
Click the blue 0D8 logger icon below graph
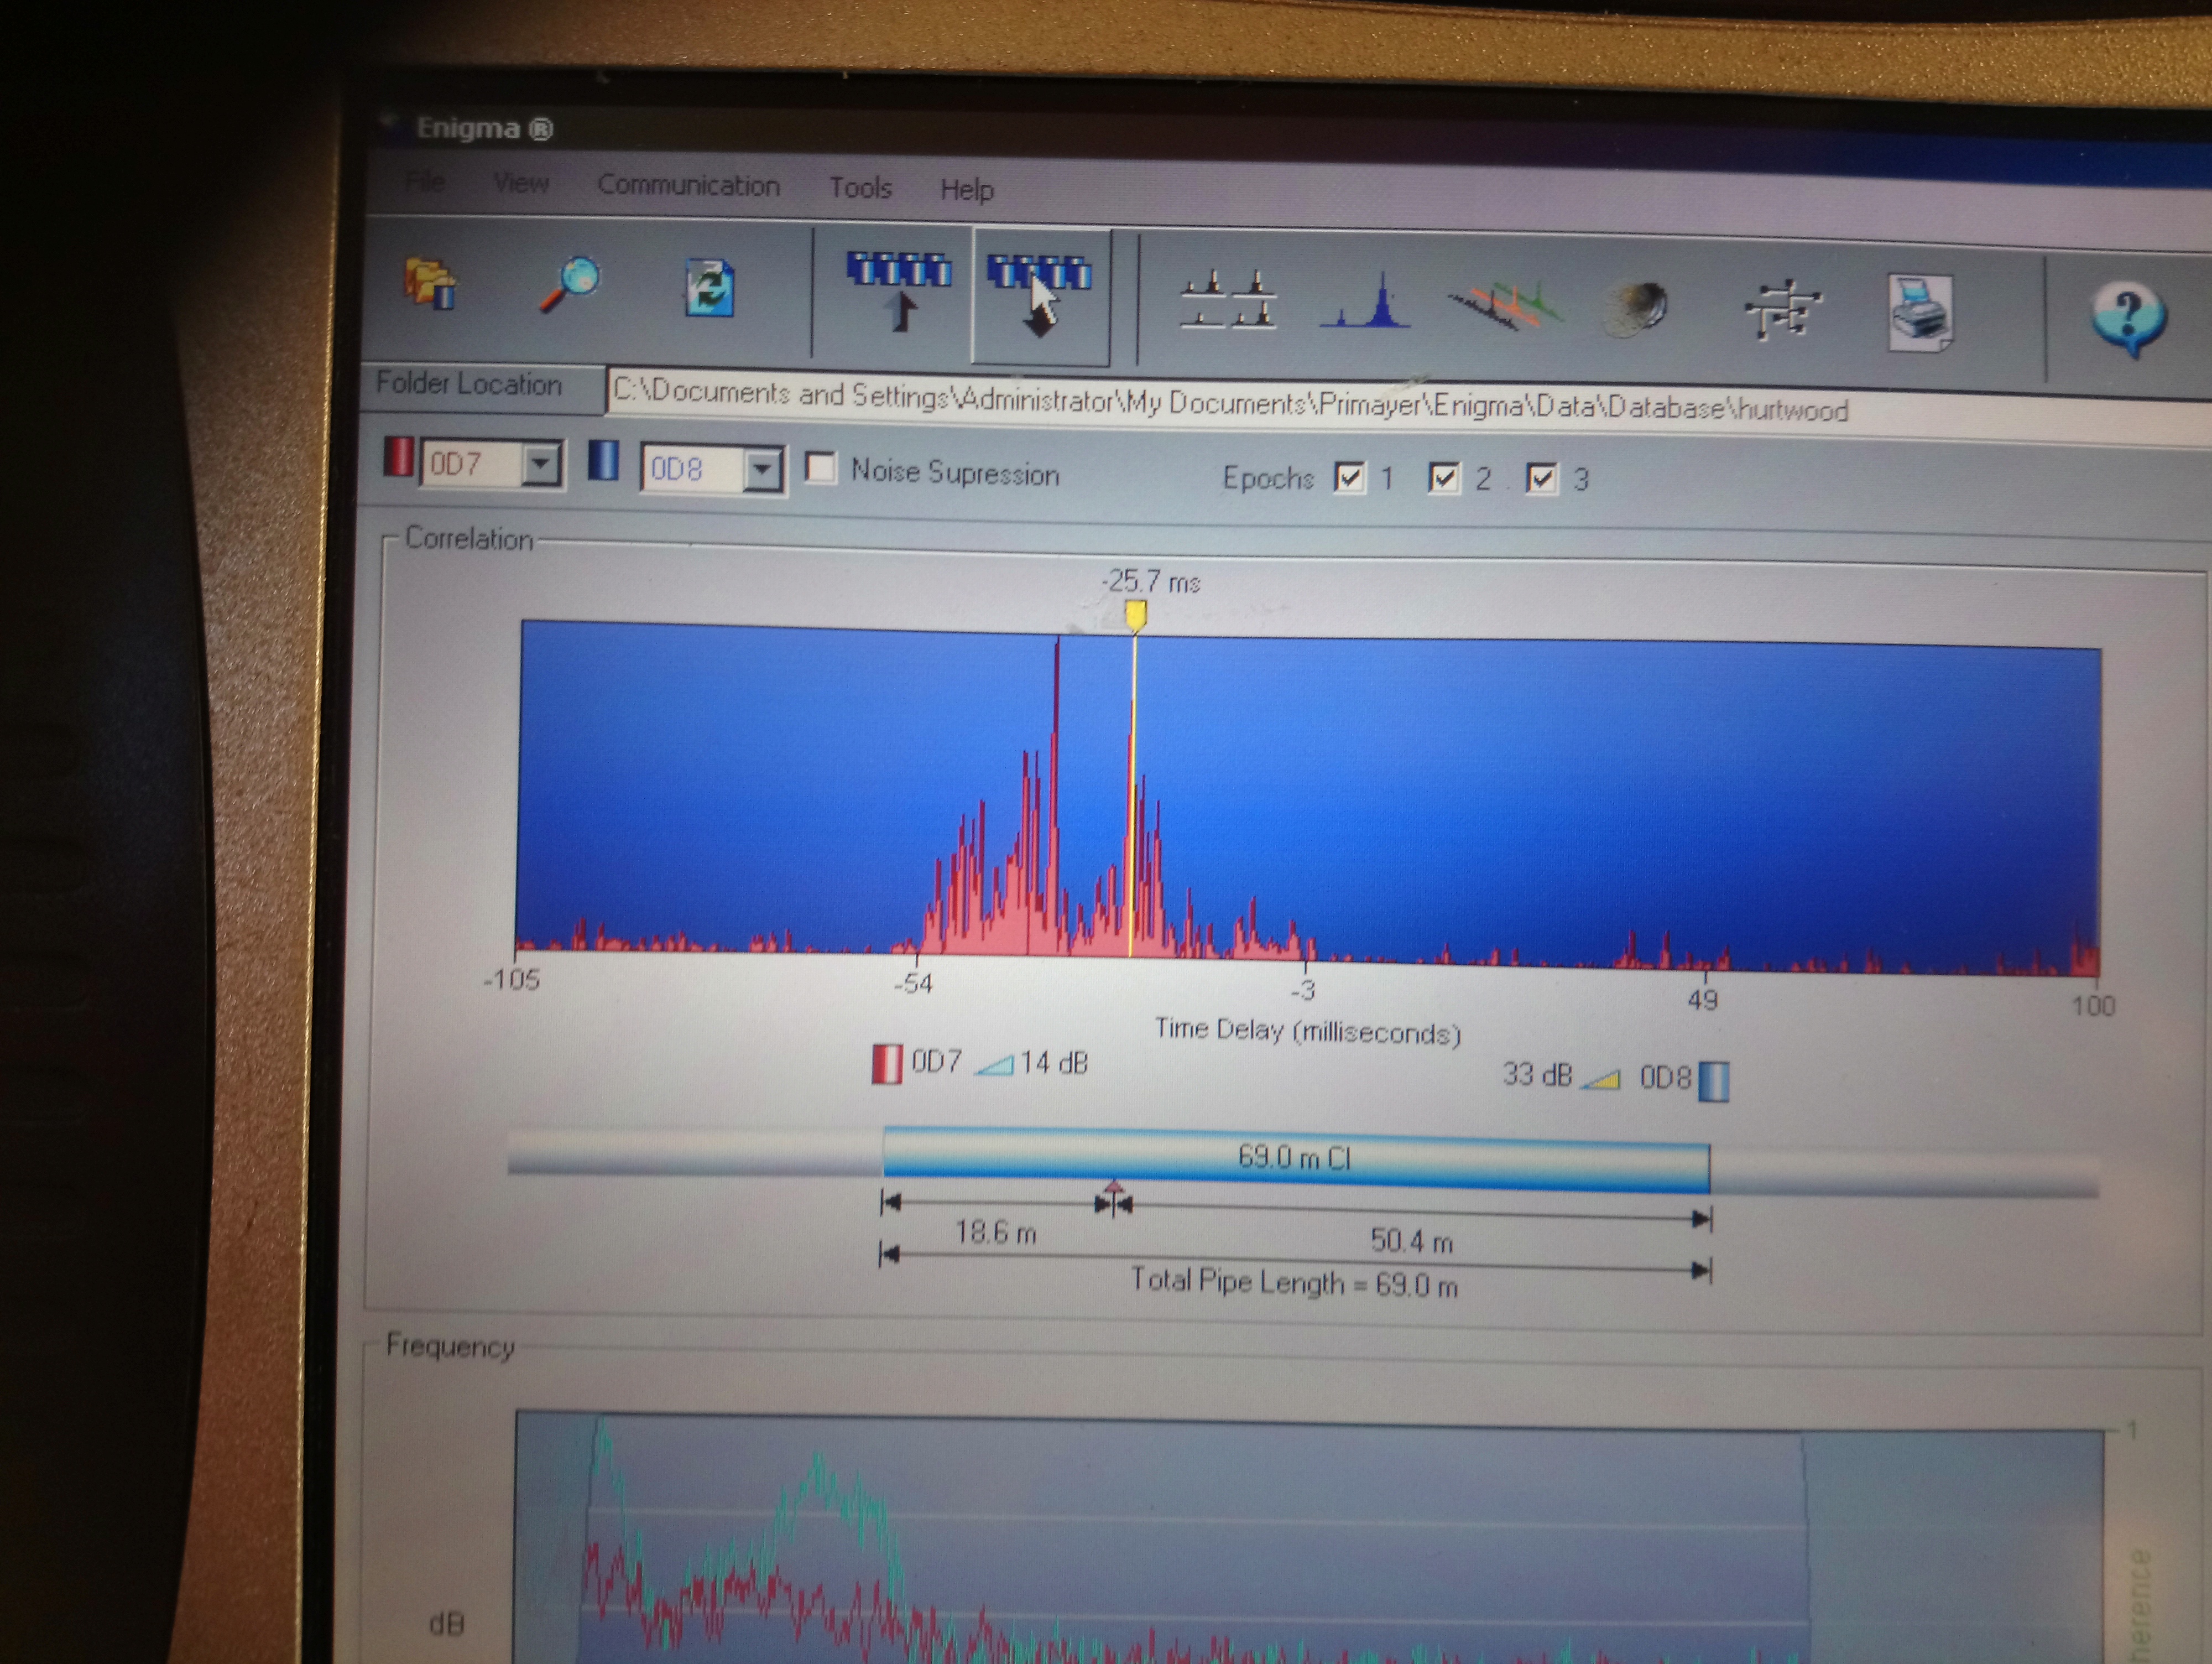pos(1714,1081)
